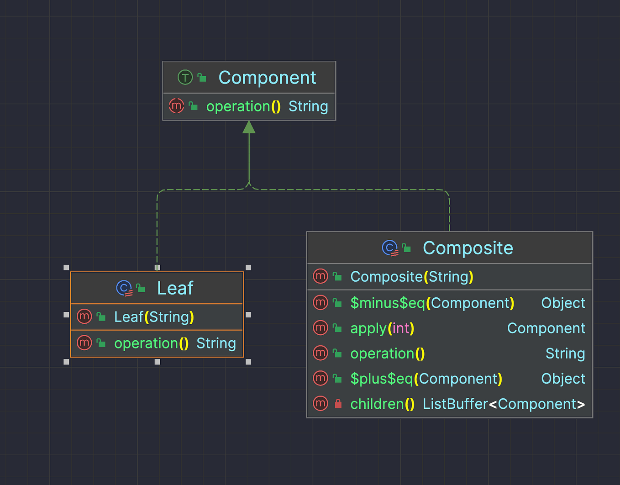This screenshot has width=620, height=485.
Task: Toggle the green lock beside the Composite title
Action: tap(406, 248)
